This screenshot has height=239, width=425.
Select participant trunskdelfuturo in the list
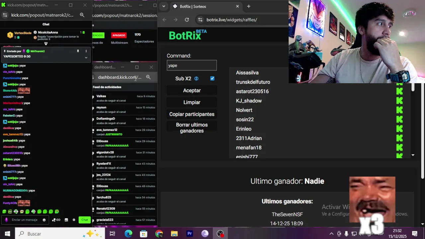[x=253, y=82]
